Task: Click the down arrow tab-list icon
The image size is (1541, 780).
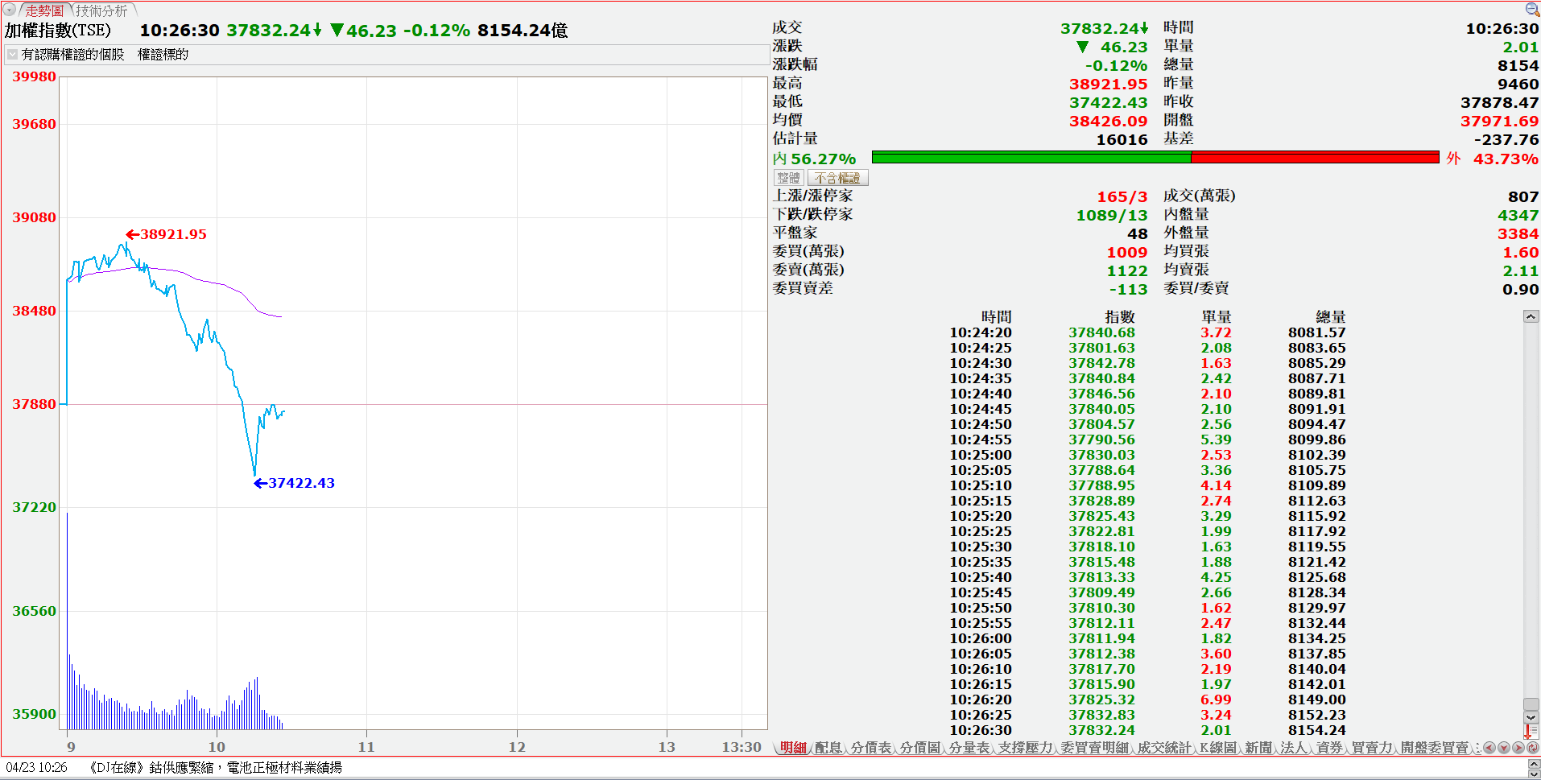Action: point(1503,748)
